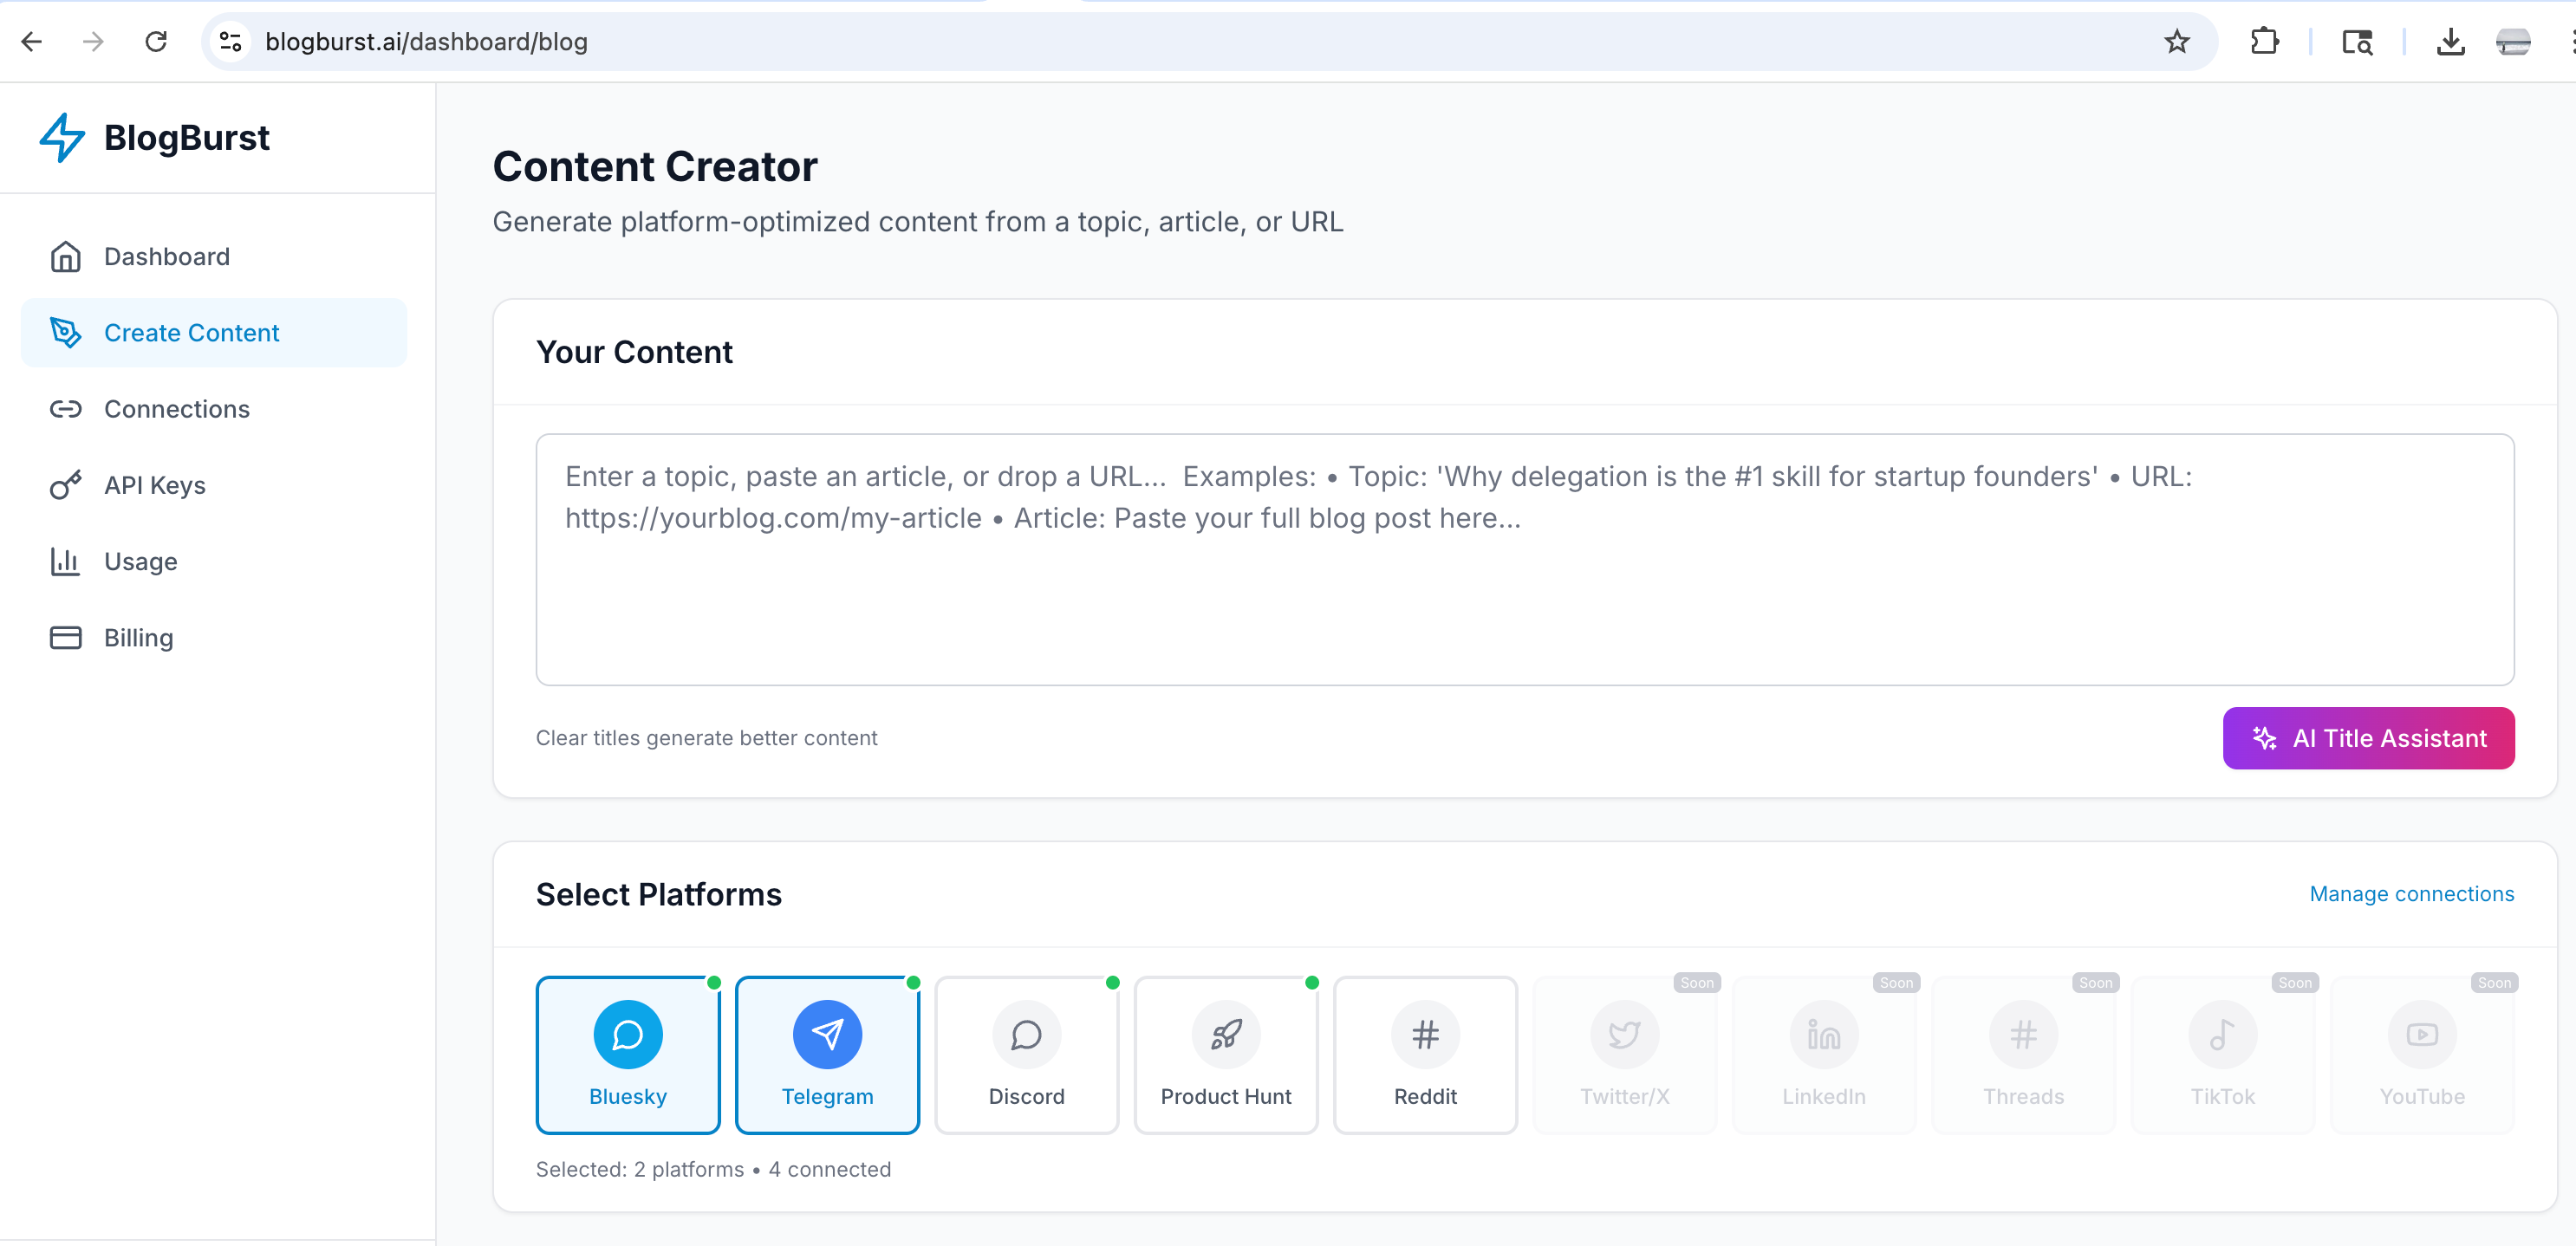Bookmark page with star icon
2576x1246 pixels.
point(2176,41)
